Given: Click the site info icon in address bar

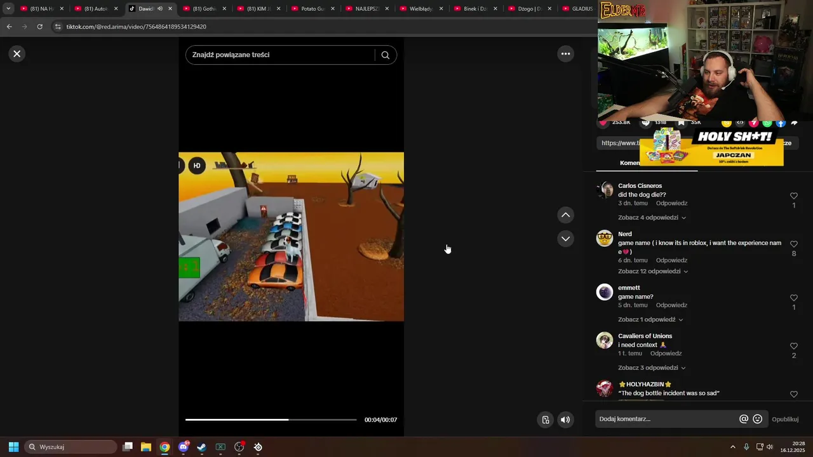Looking at the screenshot, I should click(x=58, y=27).
